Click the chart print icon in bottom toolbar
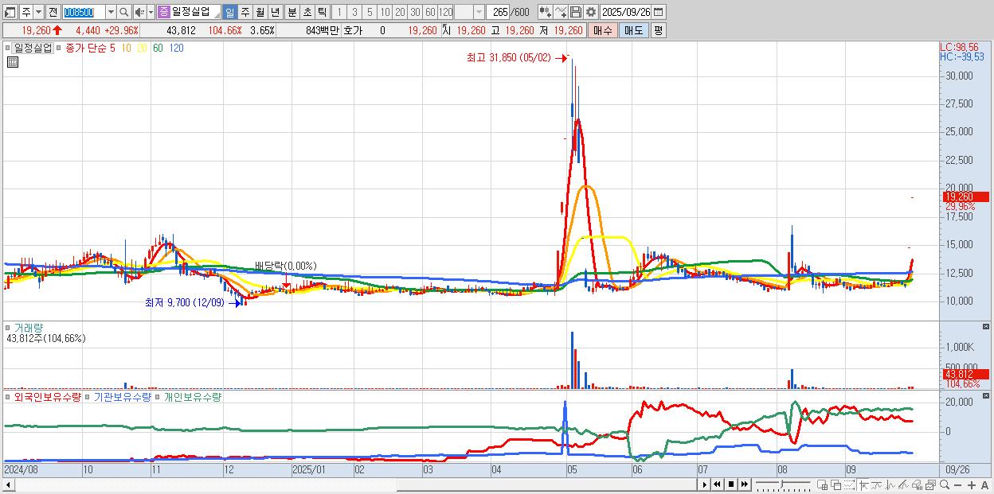 click(x=917, y=484)
